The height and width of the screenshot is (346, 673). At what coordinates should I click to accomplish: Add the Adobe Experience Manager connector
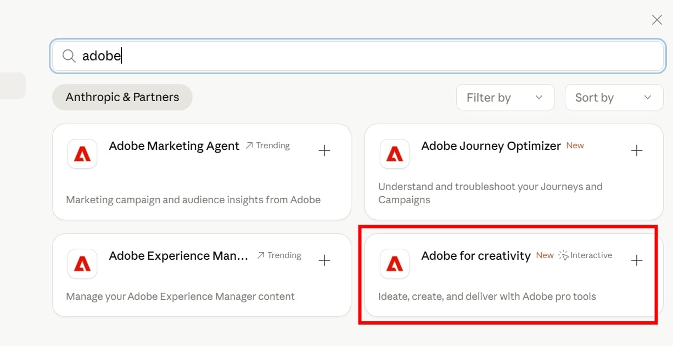tap(324, 260)
